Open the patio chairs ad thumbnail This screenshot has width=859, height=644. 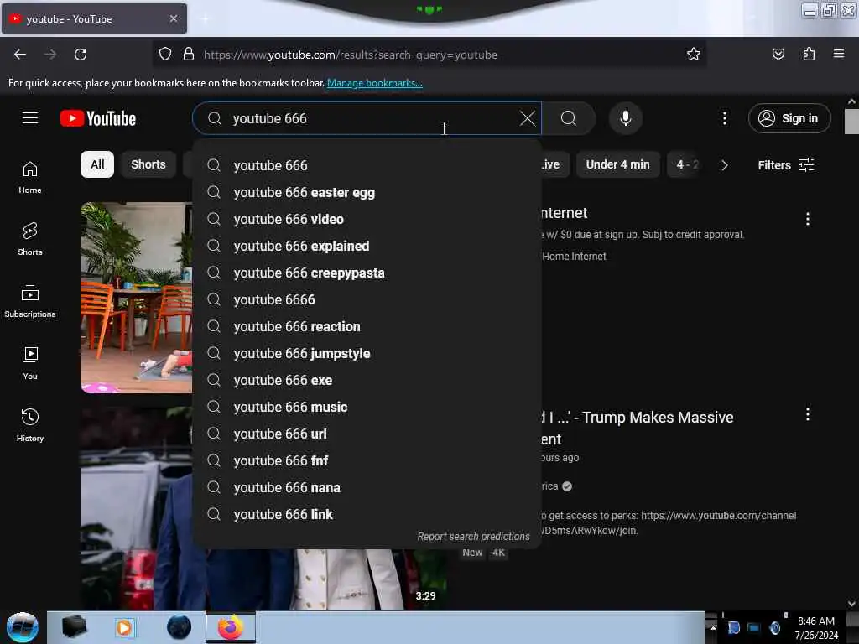(x=137, y=298)
